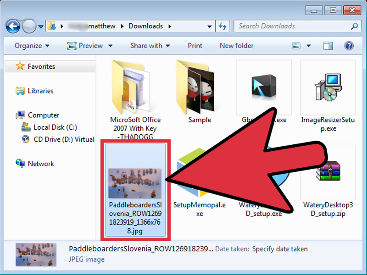Viewport: 367px width, 275px height.
Task: Select Libraries in the navigation pane
Action: click(x=40, y=91)
